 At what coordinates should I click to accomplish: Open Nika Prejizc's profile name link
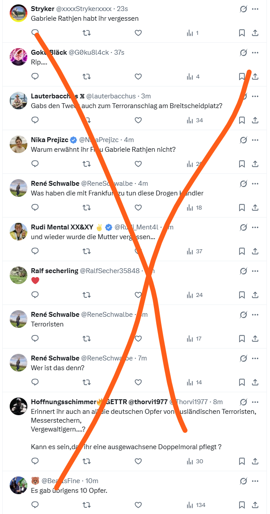47,140
